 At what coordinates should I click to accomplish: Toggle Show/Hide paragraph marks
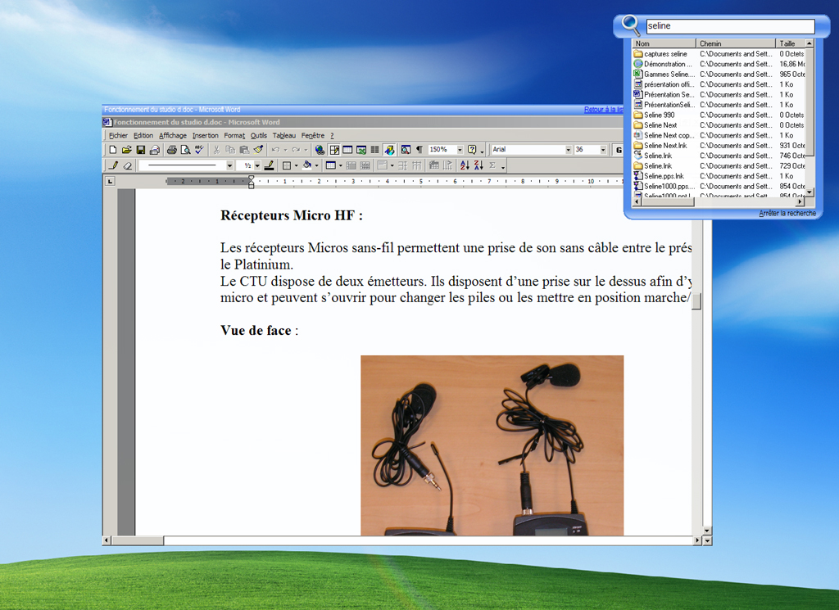(419, 150)
